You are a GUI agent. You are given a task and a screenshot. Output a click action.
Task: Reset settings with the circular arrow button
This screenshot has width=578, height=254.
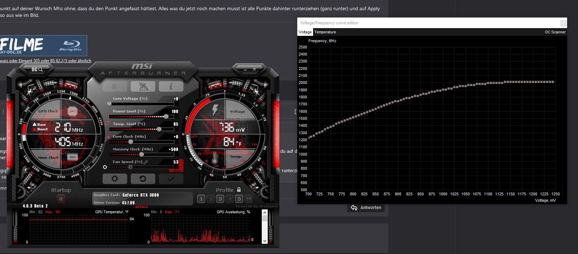tap(143, 178)
